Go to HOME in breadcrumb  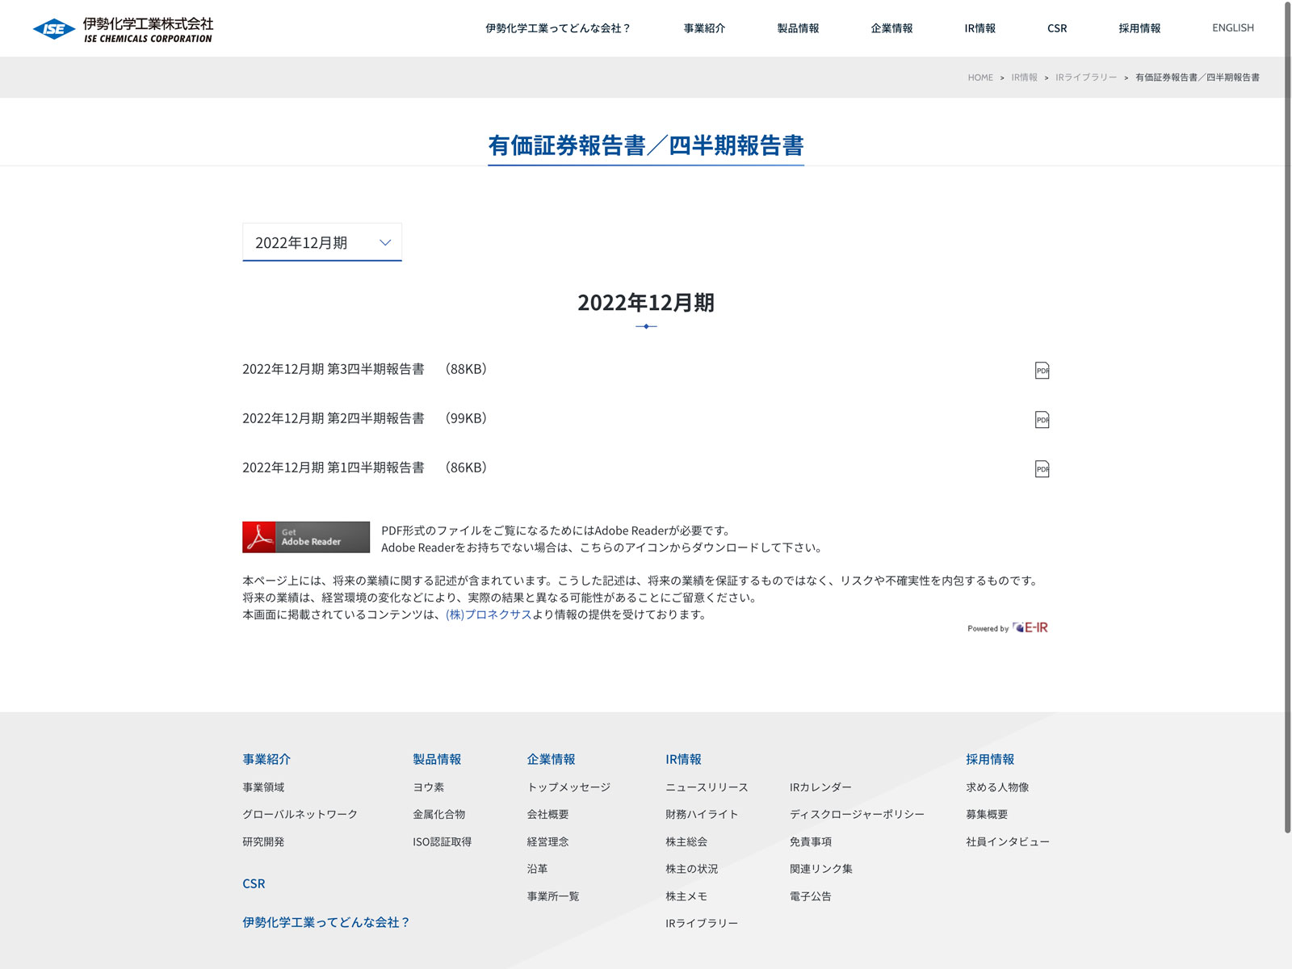pyautogui.click(x=980, y=78)
